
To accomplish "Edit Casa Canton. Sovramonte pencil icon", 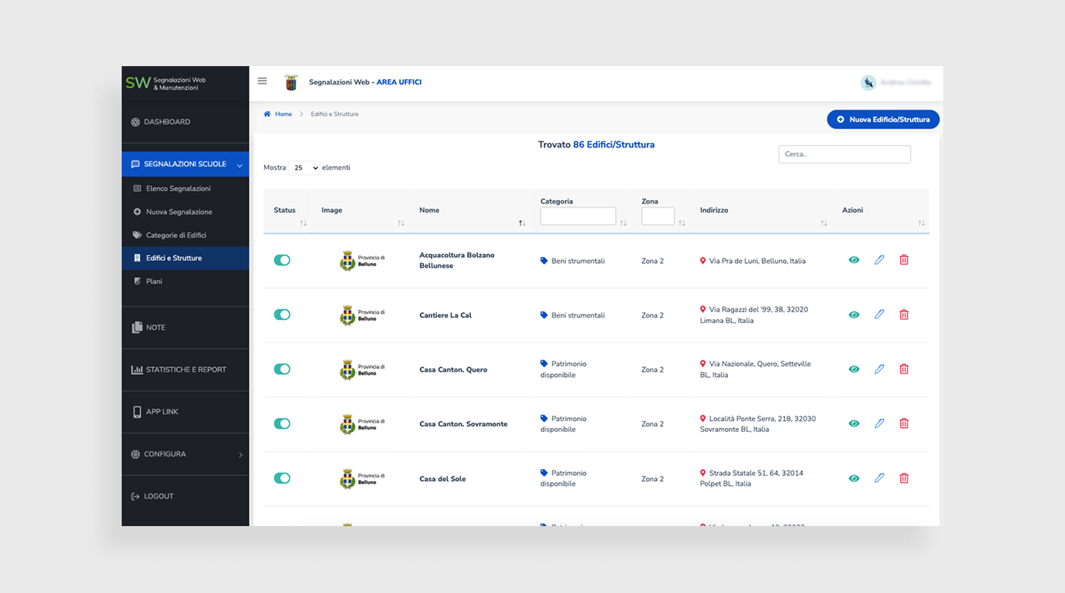I will pos(879,423).
